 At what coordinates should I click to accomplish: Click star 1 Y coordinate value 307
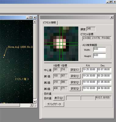click(64, 76)
